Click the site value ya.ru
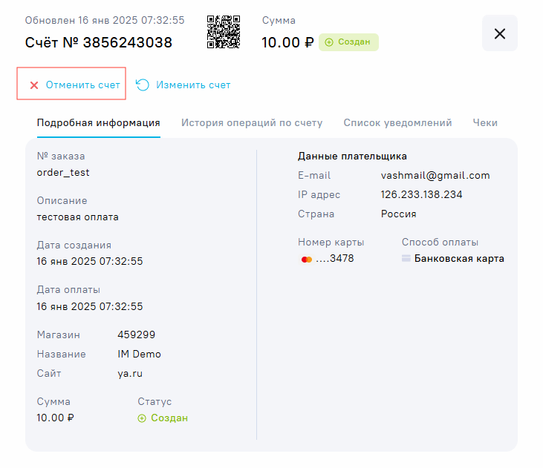 [129, 374]
